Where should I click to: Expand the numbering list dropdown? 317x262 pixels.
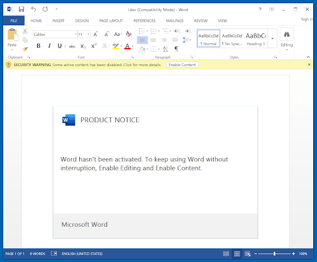pos(158,31)
